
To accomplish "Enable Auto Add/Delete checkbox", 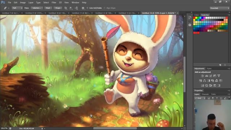I will (x=87, y=8).
